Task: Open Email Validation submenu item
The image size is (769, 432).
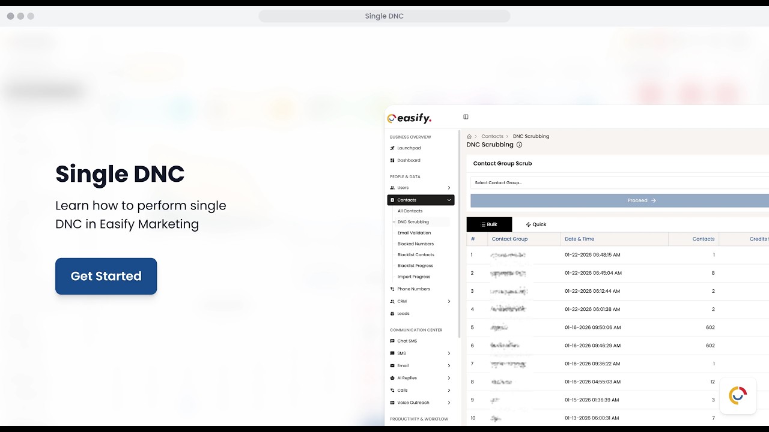Action: click(x=414, y=233)
